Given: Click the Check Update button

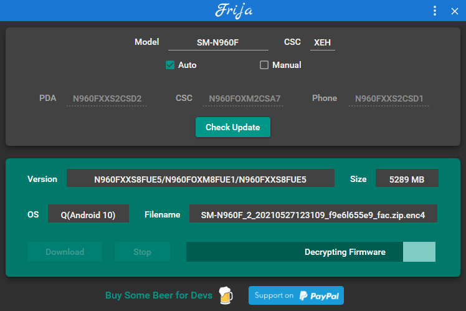Looking at the screenshot, I should point(233,127).
